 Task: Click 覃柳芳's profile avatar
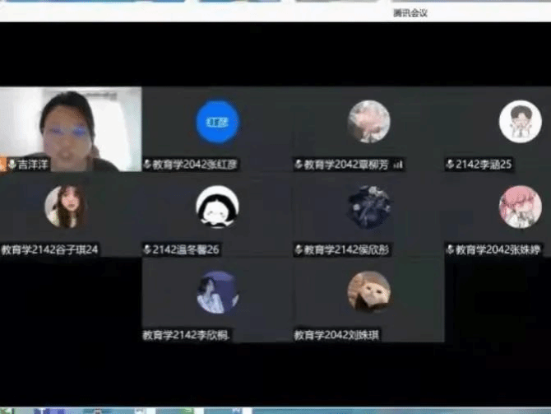tap(368, 122)
